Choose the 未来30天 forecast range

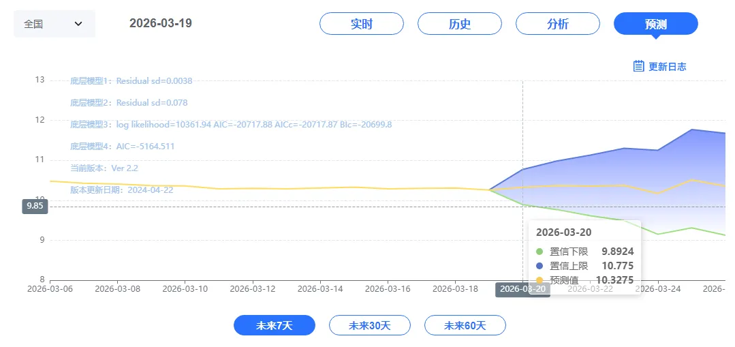click(x=369, y=325)
